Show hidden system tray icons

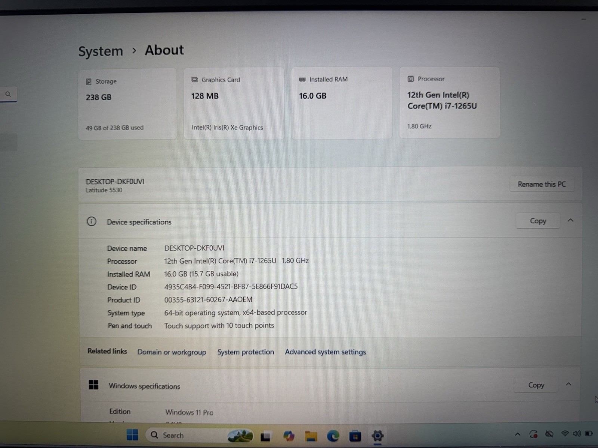(x=518, y=434)
